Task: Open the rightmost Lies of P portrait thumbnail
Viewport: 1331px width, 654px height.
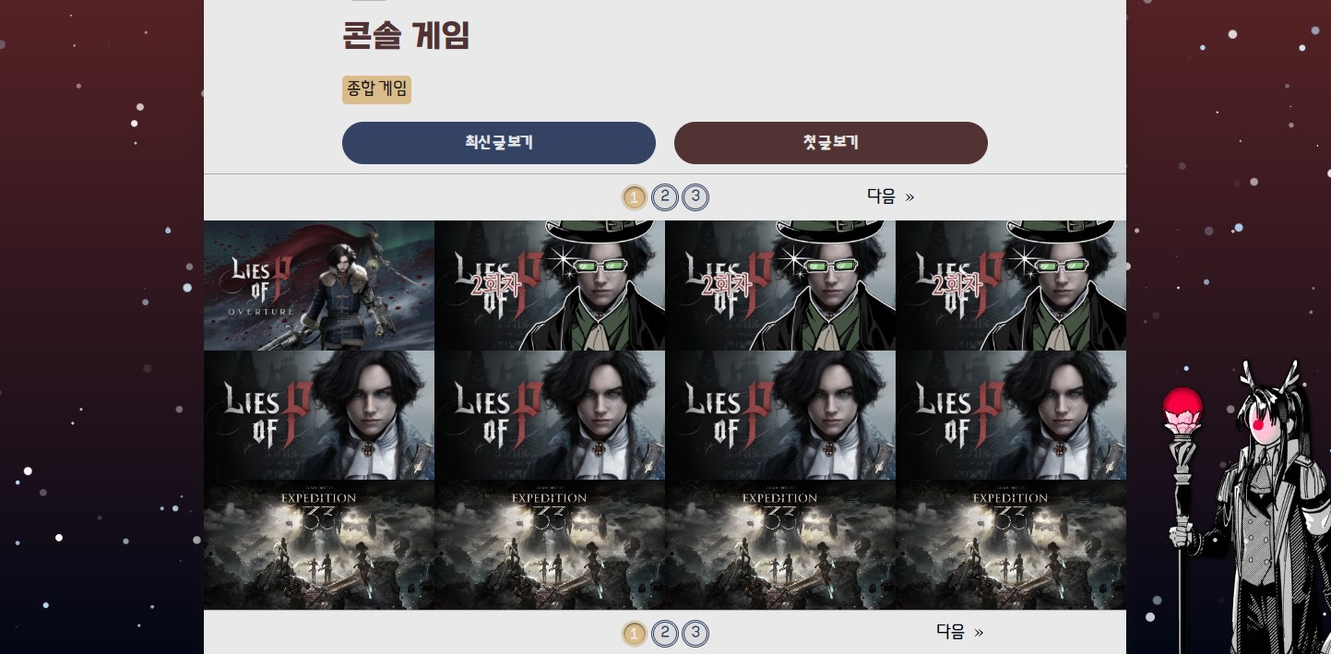Action: pos(1011,415)
